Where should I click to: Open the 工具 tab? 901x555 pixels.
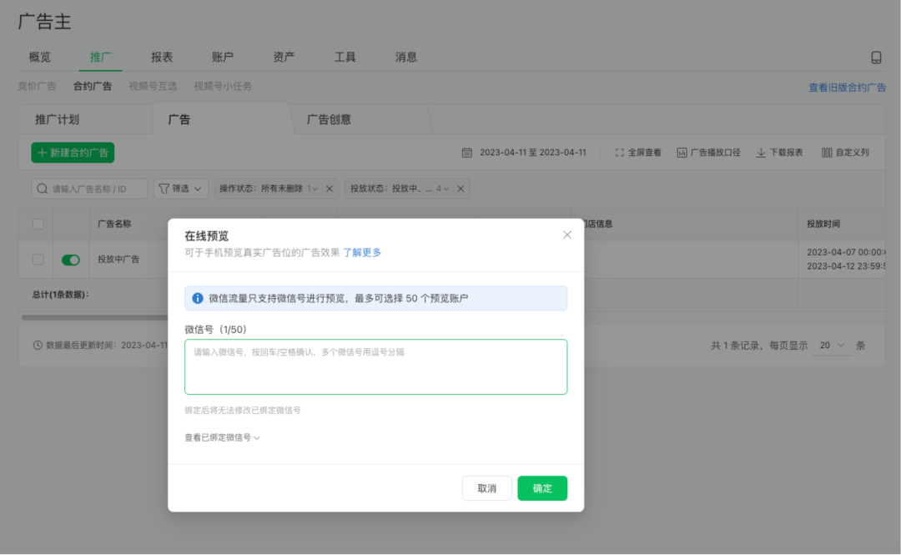[345, 57]
